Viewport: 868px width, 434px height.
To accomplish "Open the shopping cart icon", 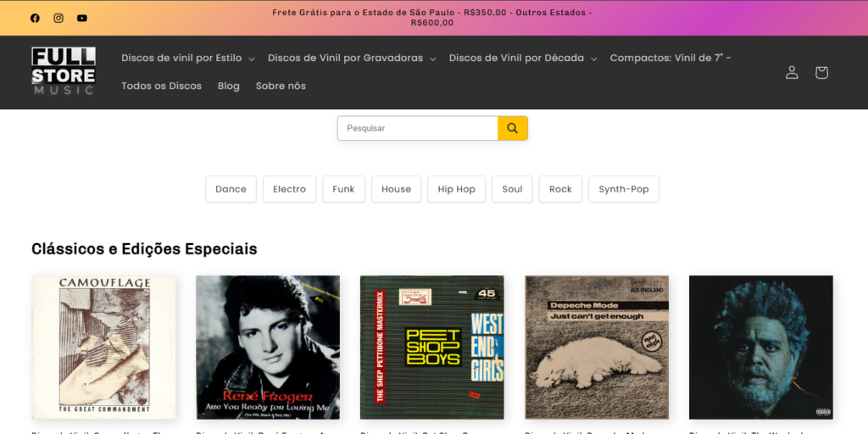I will tap(821, 72).
